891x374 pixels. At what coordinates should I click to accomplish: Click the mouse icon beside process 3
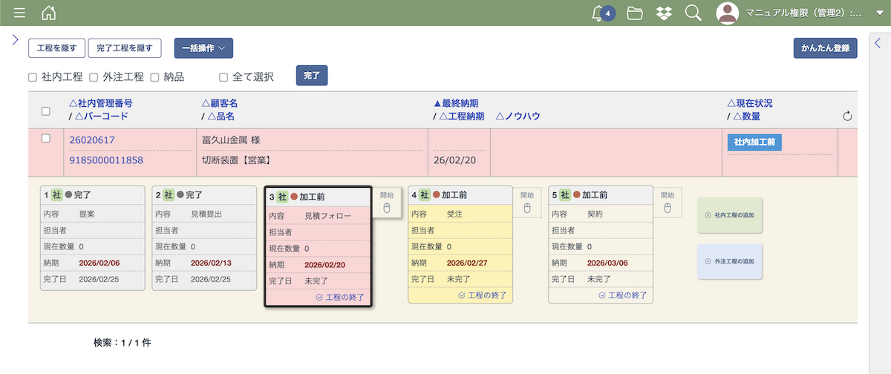(387, 208)
